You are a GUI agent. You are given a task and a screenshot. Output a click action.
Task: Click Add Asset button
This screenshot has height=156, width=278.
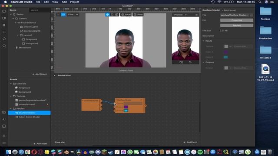point(40,143)
